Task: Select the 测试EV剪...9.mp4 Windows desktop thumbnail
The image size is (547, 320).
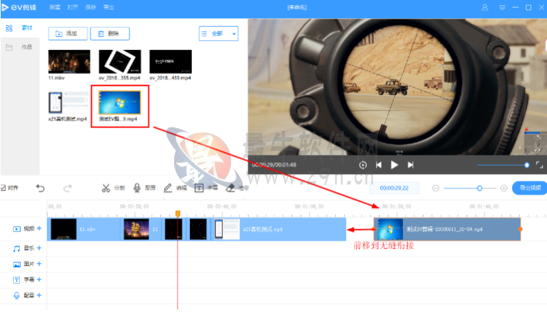Action: [120, 103]
